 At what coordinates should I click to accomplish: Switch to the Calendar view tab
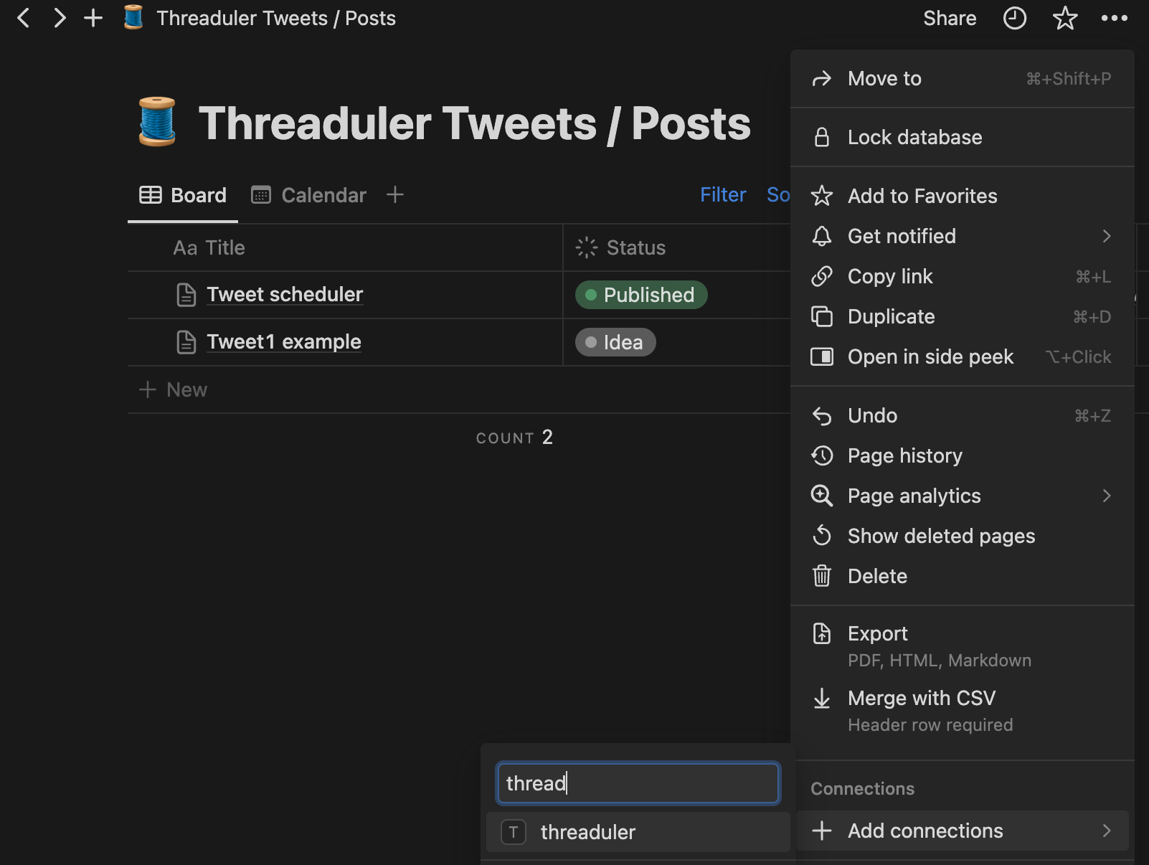[309, 195]
